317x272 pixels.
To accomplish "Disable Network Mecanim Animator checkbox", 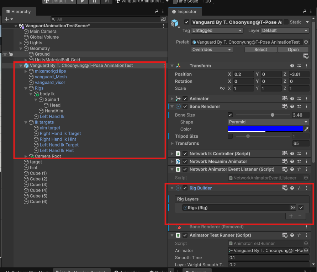I will 185,161.
